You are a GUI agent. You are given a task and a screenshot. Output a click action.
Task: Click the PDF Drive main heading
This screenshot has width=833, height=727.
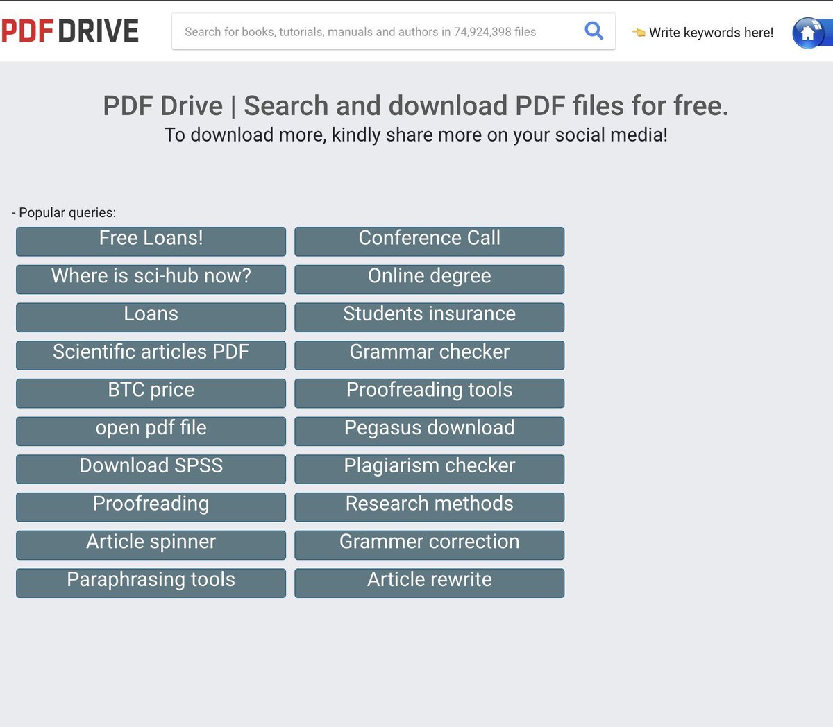[416, 106]
